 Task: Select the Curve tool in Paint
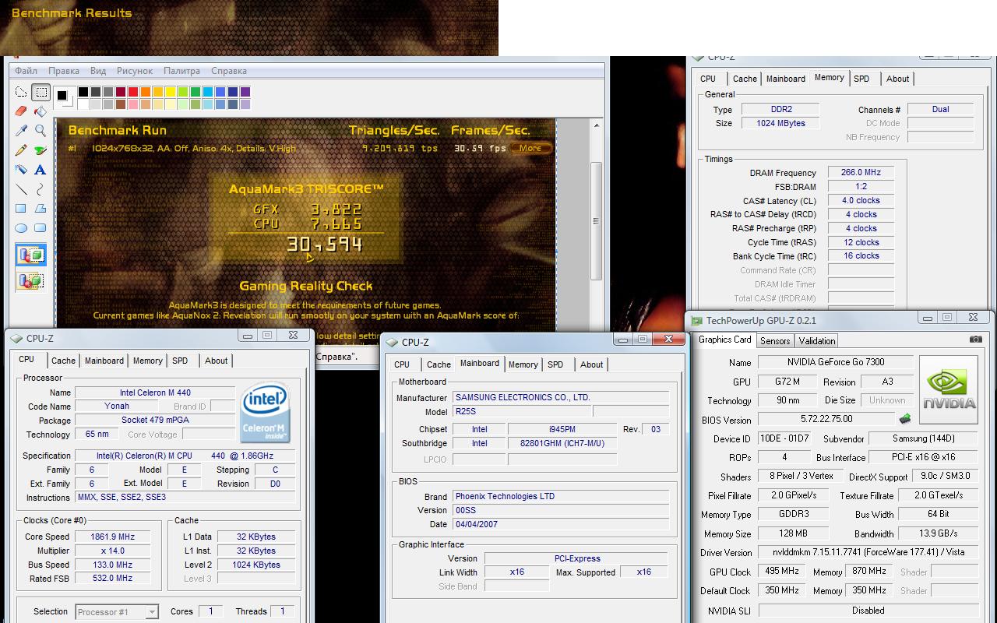41,189
